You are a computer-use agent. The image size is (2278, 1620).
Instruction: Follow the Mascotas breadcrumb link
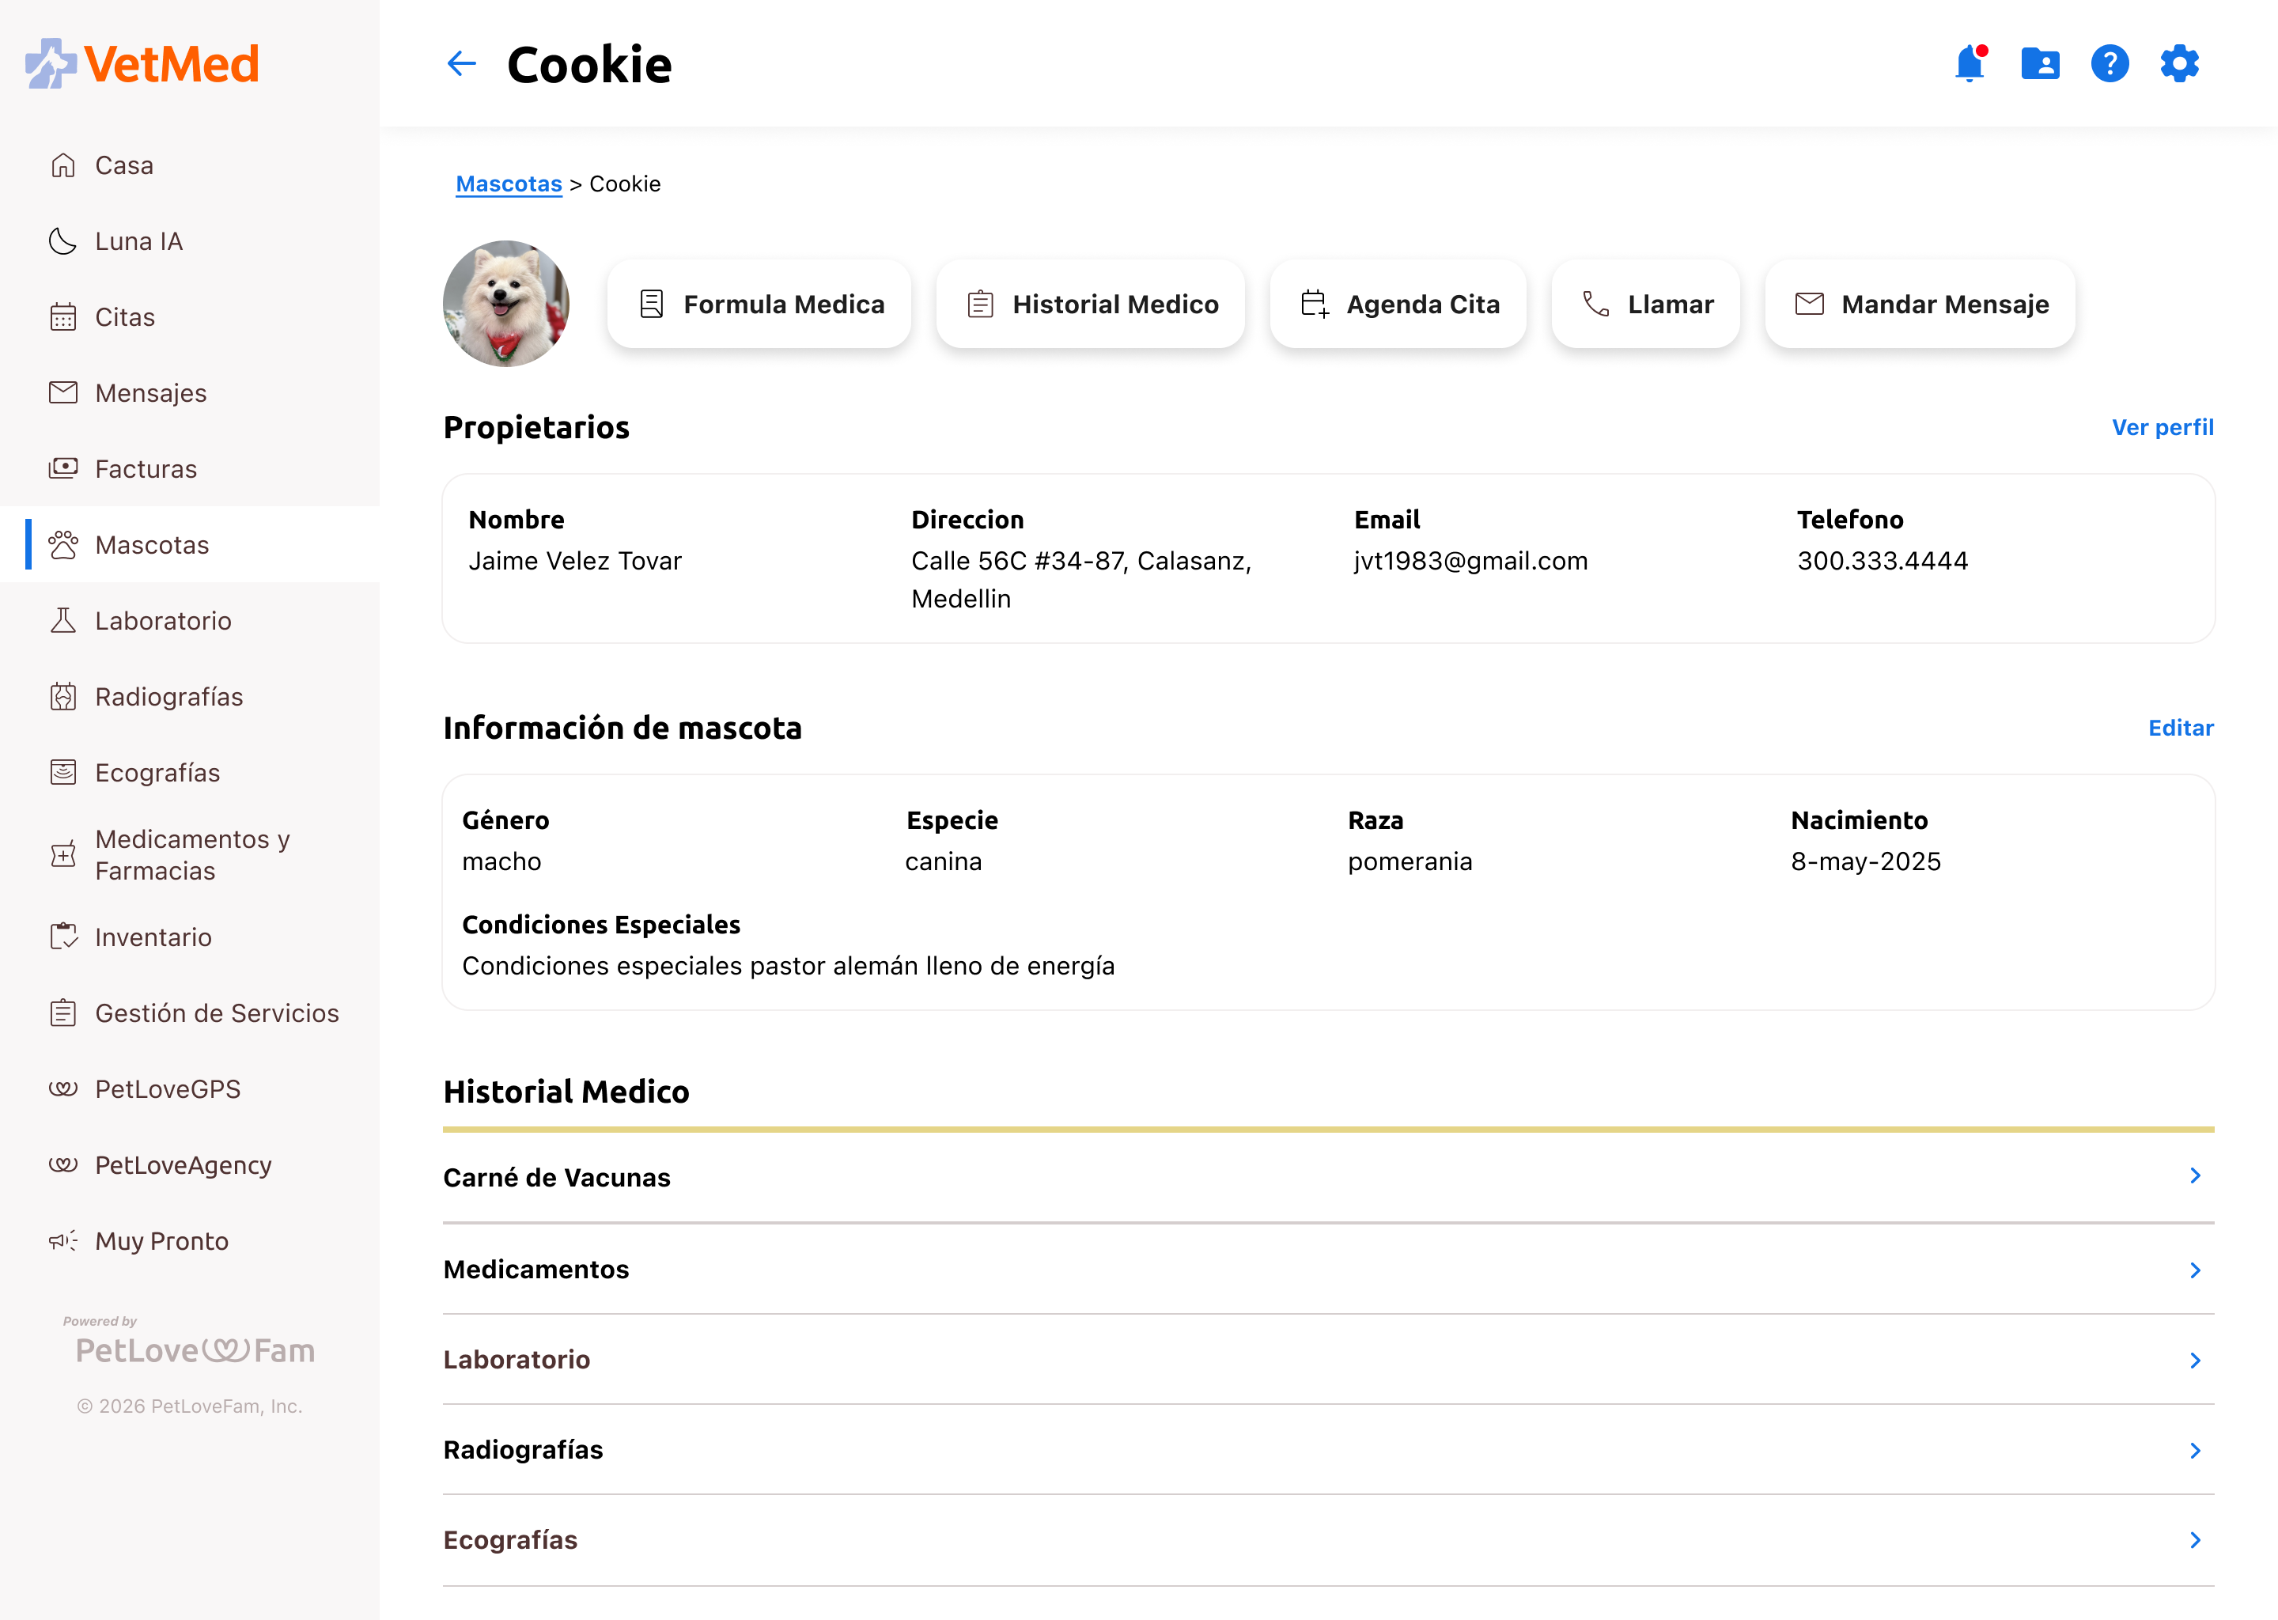509,184
